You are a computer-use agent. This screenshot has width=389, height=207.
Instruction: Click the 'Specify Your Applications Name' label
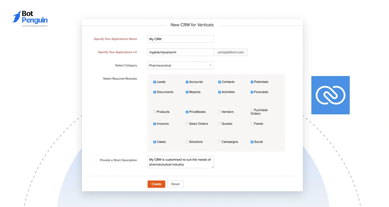click(115, 39)
